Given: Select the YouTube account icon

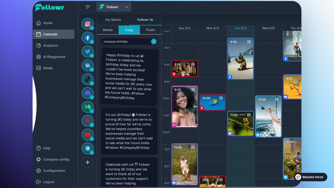Looking at the screenshot, I should tap(87, 135).
